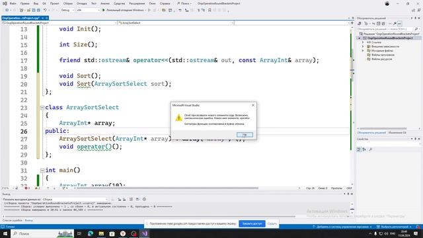Click the errors count indicator below editor
Screen dimensions: 423x238
pos(27,188)
